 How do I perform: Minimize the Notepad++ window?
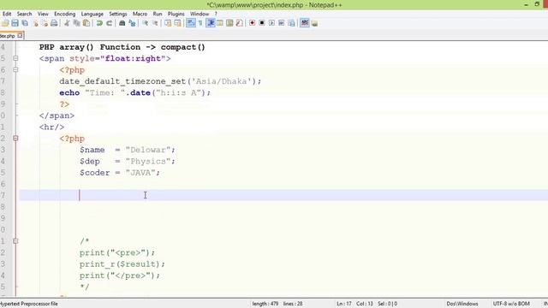pyautogui.click(x=526, y=4)
